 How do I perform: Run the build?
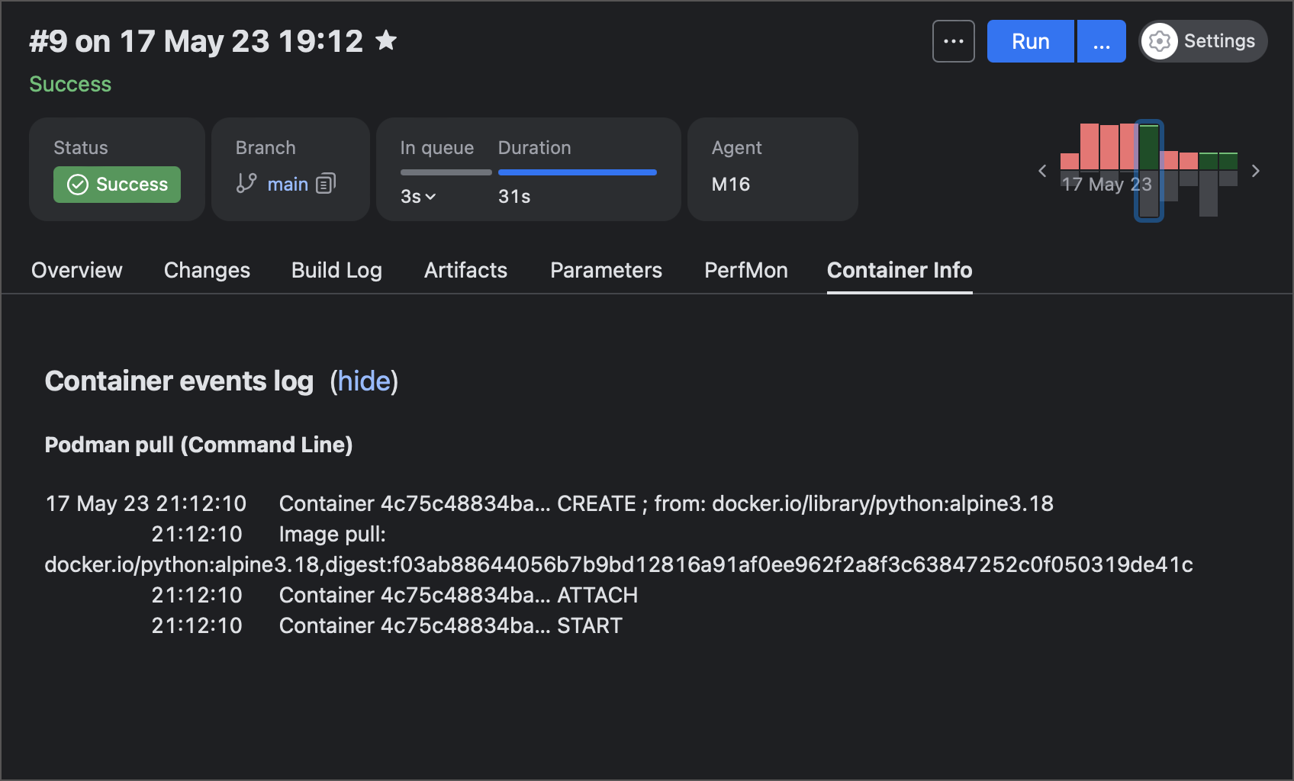point(1030,41)
